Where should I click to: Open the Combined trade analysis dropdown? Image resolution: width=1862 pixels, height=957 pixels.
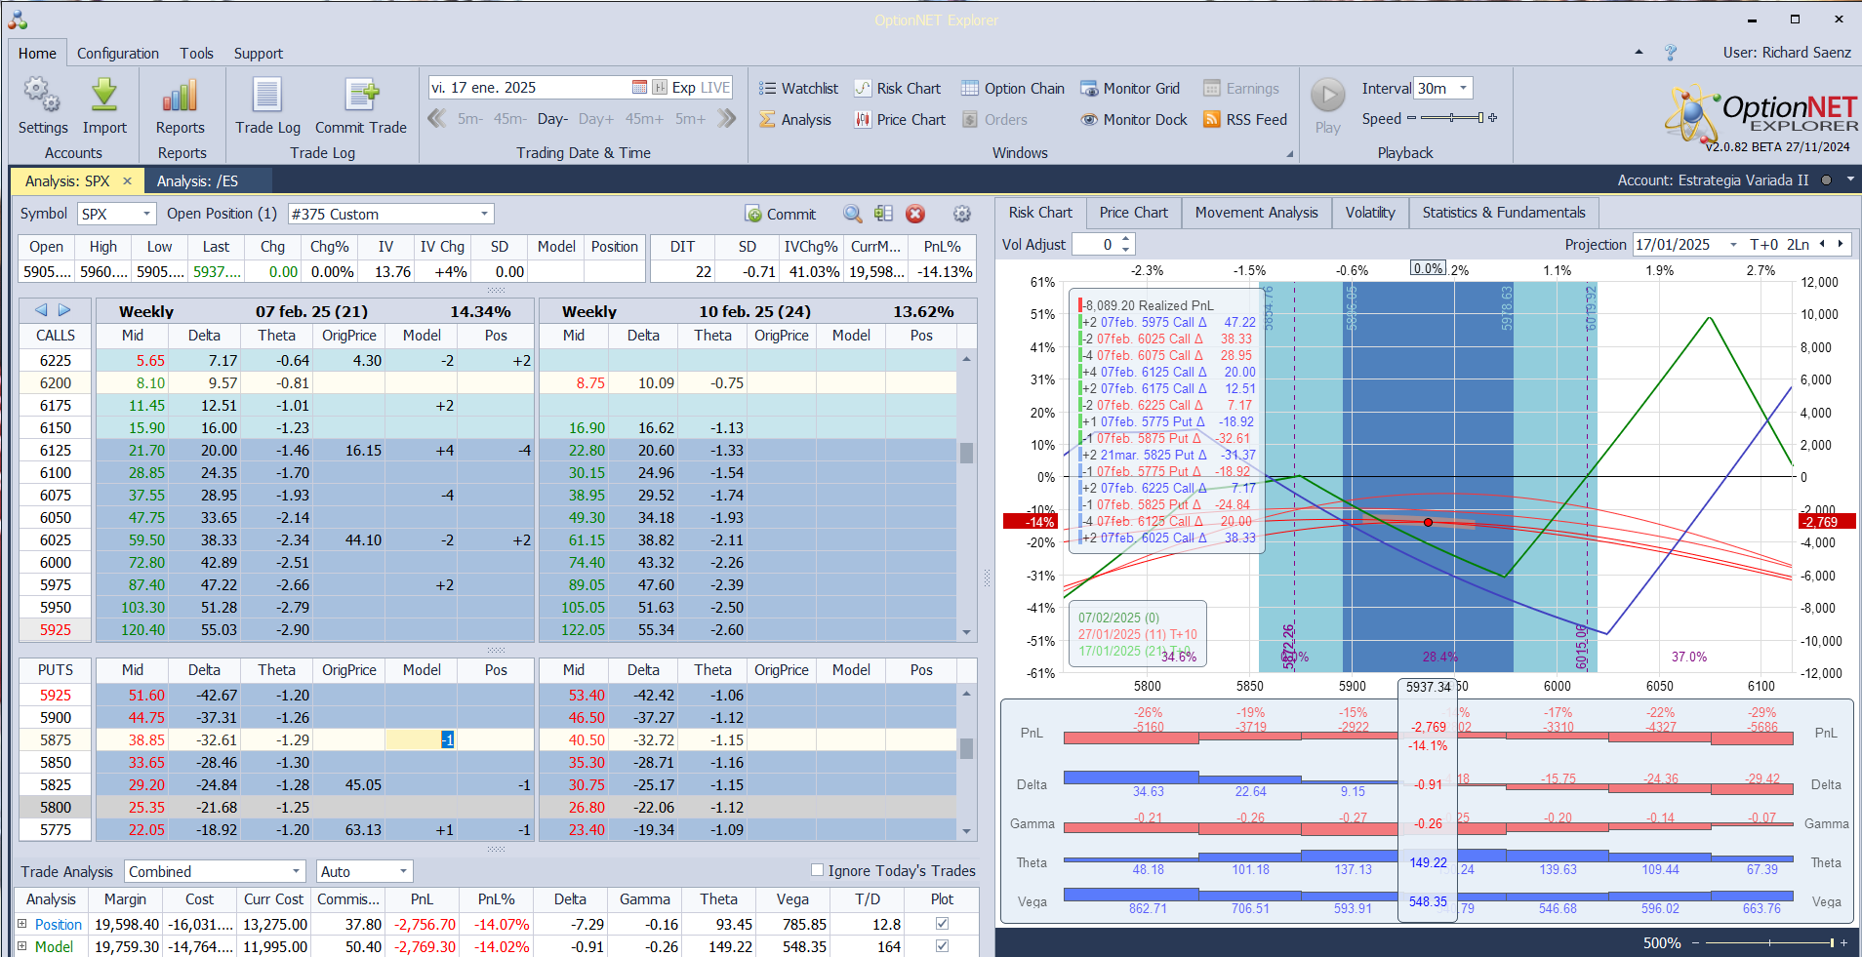point(296,871)
